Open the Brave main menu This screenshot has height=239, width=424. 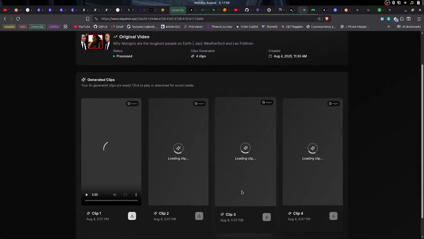pyautogui.click(x=419, y=19)
